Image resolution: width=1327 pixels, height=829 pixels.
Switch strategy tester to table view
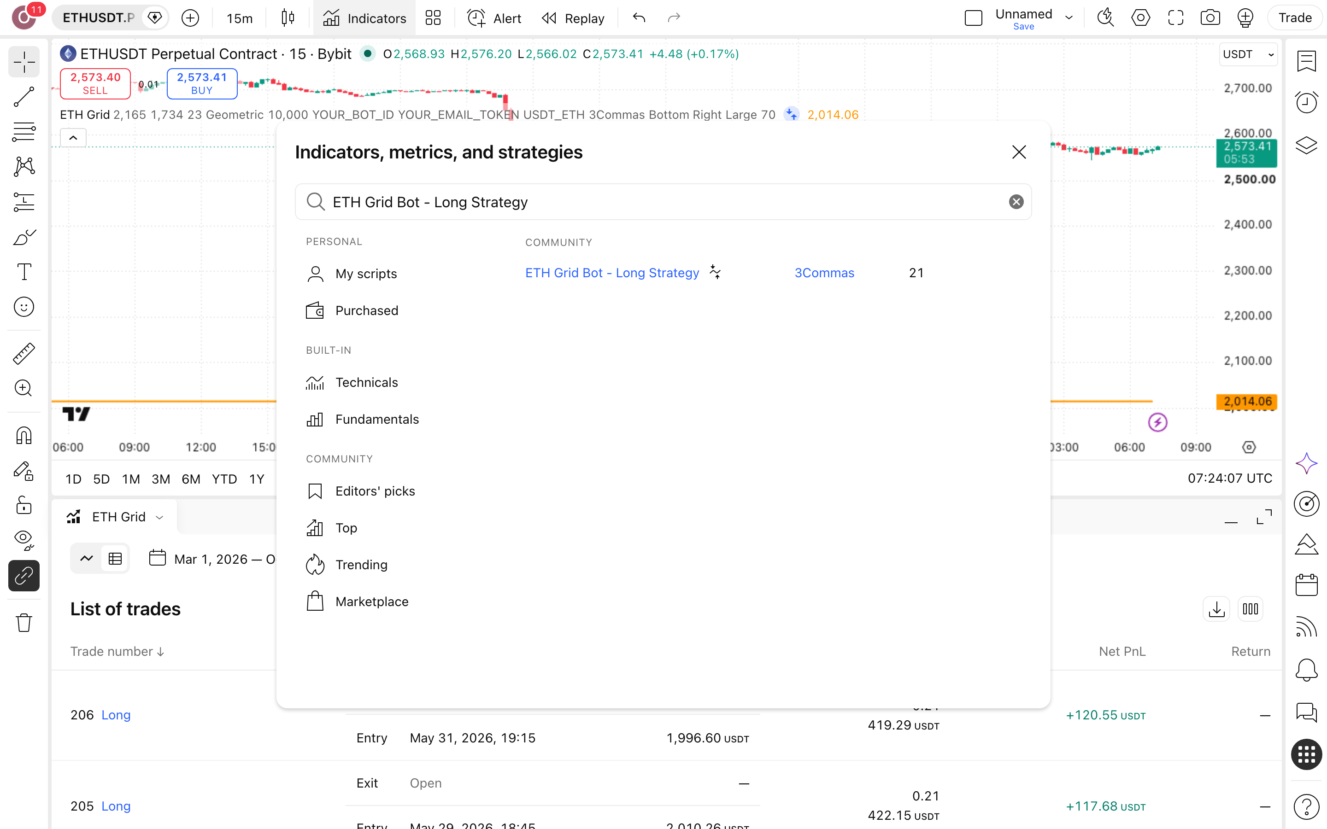coord(115,558)
